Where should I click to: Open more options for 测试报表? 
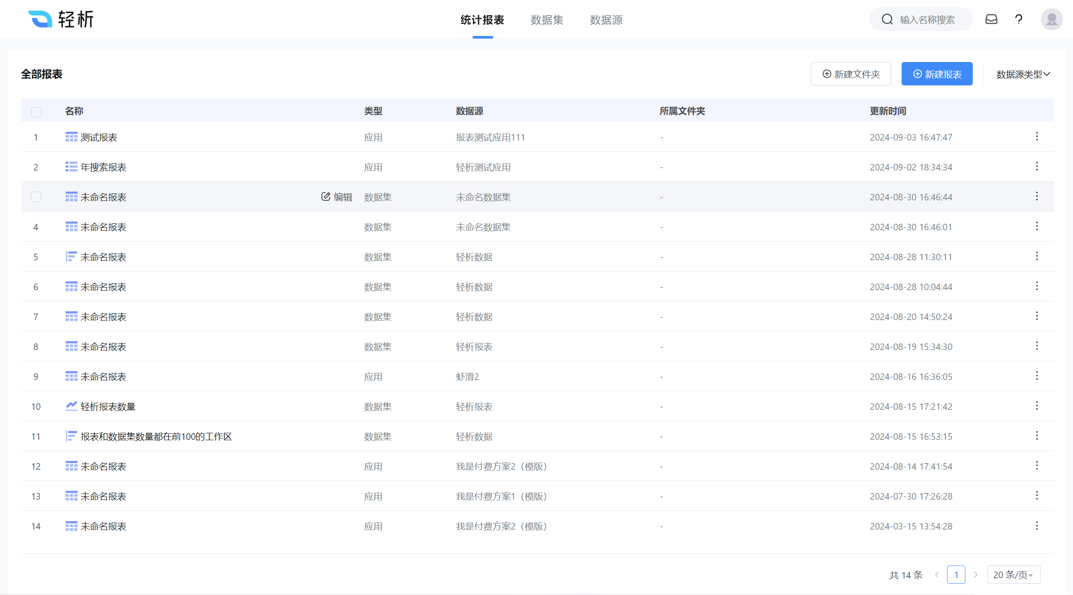1037,137
